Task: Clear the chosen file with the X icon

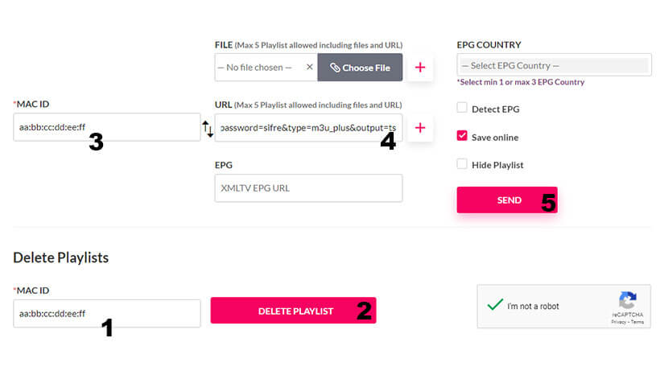Action: (x=310, y=68)
